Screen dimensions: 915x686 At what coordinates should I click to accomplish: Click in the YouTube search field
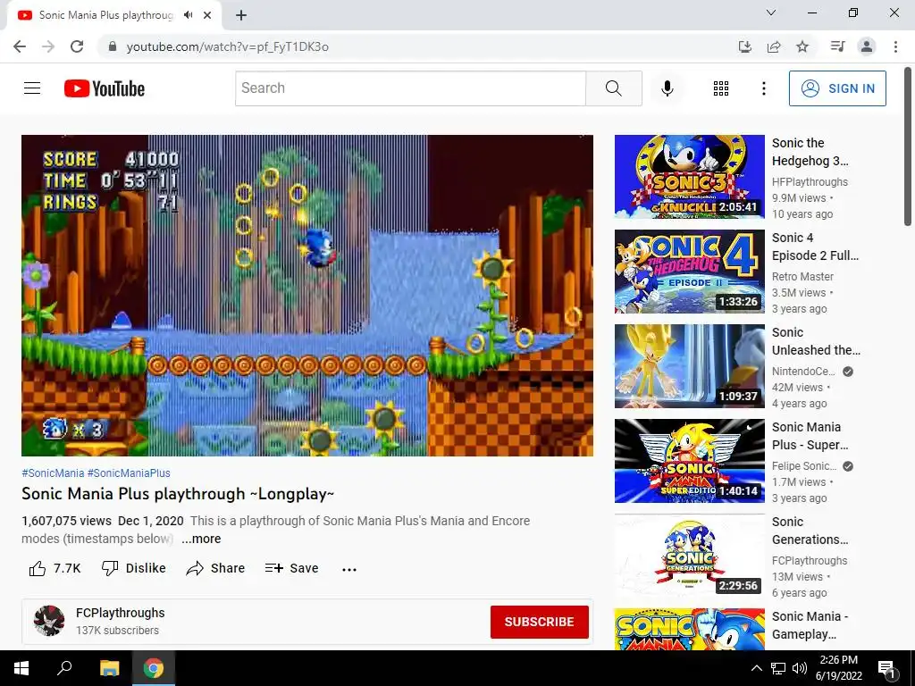point(410,88)
